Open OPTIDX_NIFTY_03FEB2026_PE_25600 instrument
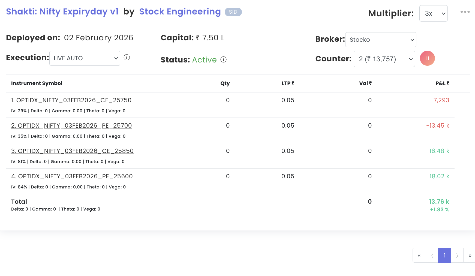 click(72, 176)
